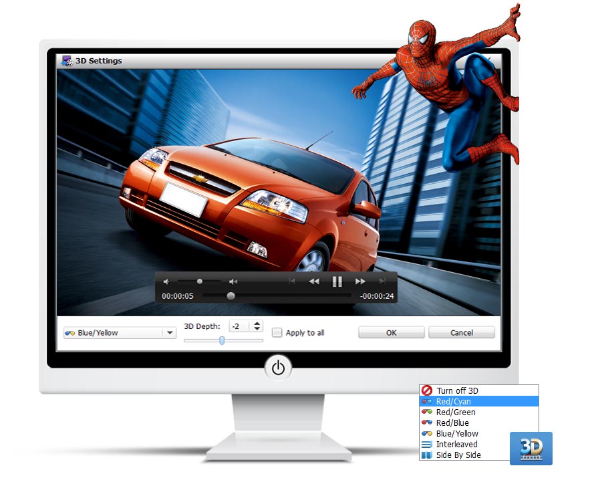Viewport: 592px width, 478px height.
Task: Skip to previous track button
Action: [x=292, y=281]
